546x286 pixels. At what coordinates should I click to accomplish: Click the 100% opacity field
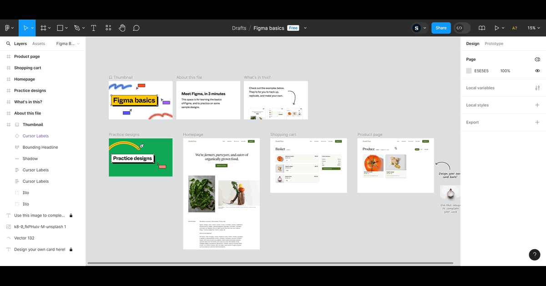point(505,71)
